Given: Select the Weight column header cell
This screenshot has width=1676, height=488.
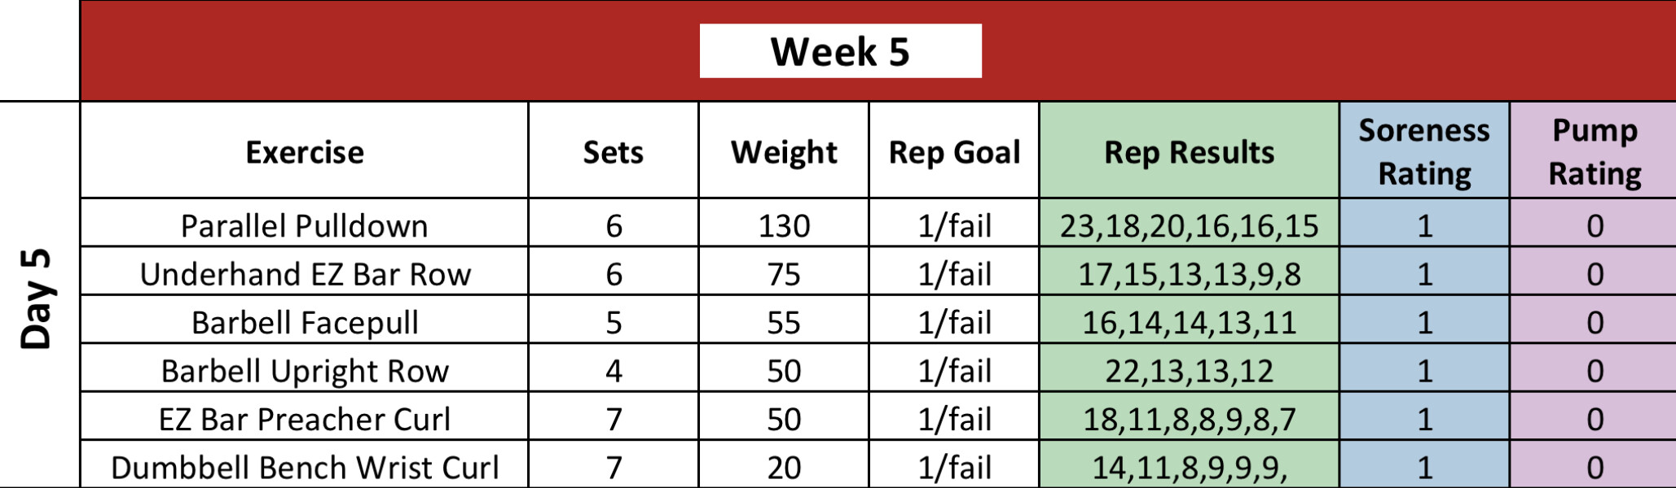Looking at the screenshot, I should (x=783, y=152).
